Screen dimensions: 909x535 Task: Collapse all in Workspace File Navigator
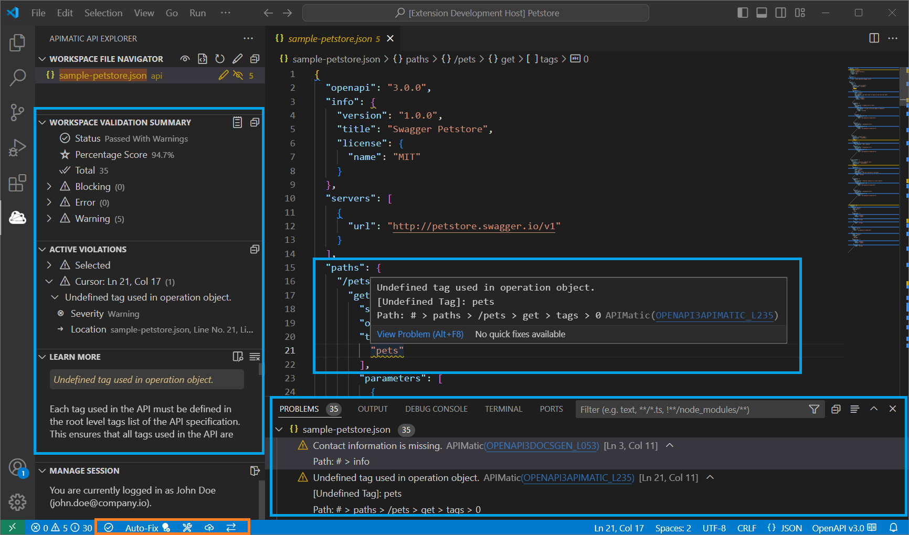click(255, 59)
